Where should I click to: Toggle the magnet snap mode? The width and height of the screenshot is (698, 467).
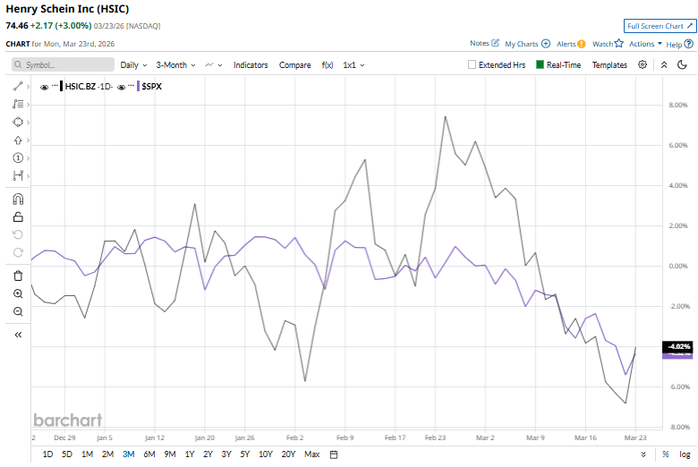(x=18, y=199)
